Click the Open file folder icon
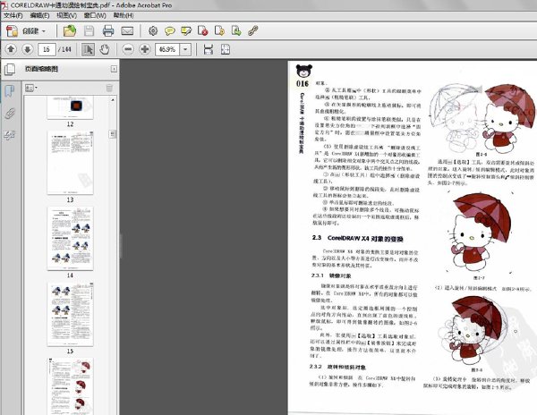The width and height of the screenshot is (537, 415). tap(70, 31)
